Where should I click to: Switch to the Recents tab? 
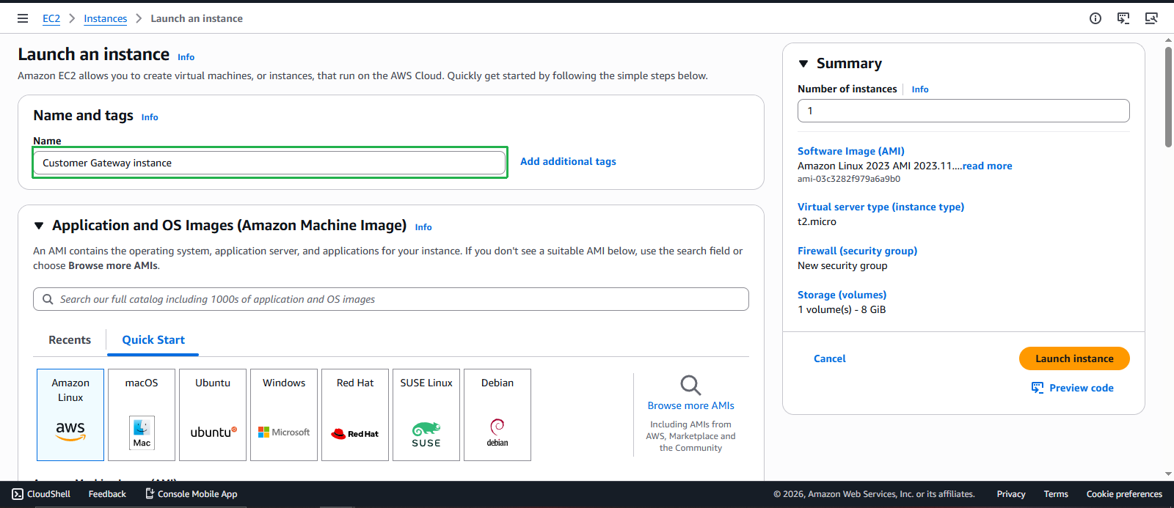(70, 340)
